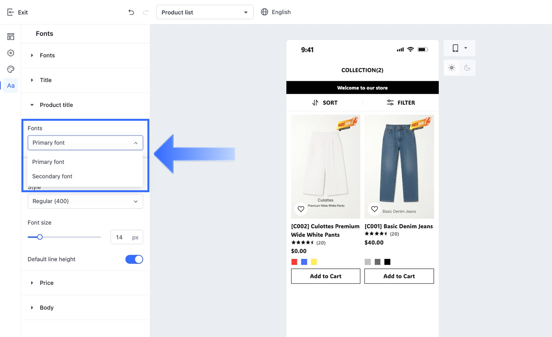This screenshot has width=552, height=337.
Task: Click the font size px input field
Action: point(121,237)
